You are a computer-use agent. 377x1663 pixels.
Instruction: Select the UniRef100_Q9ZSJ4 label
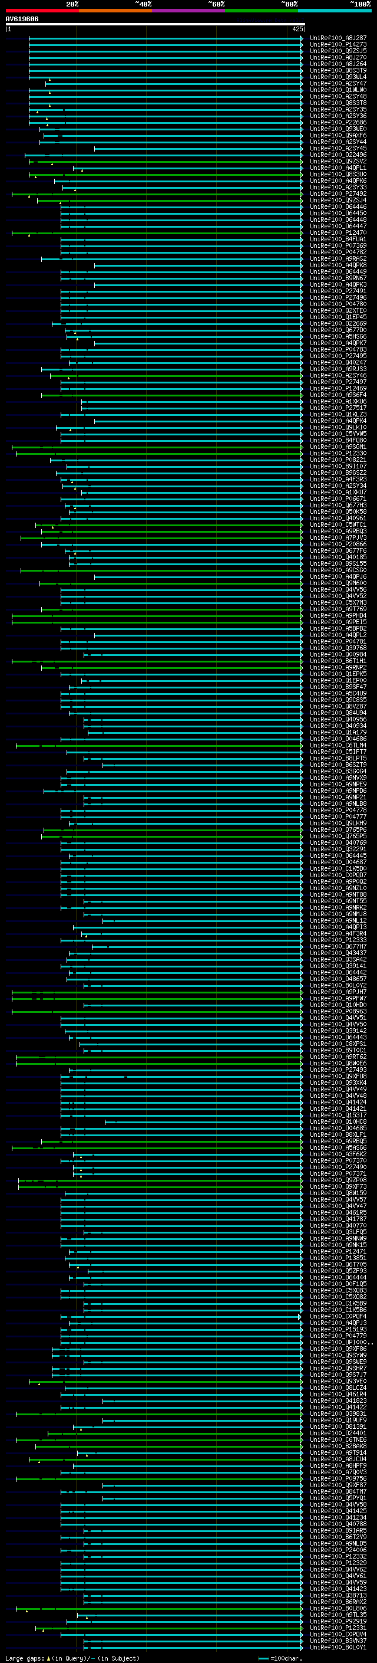[x=338, y=200]
